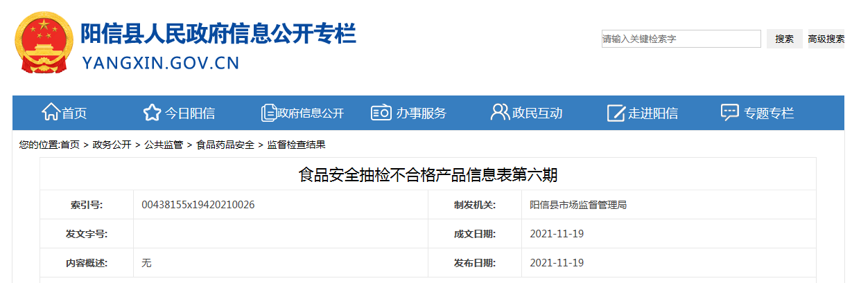Open the 专题专栏 navigation item

coord(769,113)
